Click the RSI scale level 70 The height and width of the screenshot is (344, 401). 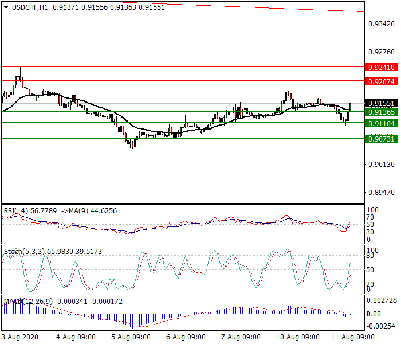click(x=370, y=217)
